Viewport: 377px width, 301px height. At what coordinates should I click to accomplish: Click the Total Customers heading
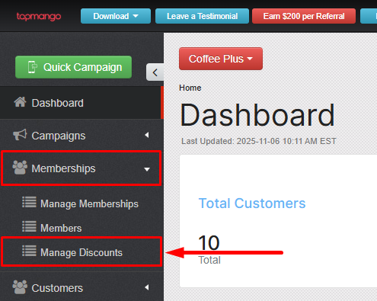252,203
